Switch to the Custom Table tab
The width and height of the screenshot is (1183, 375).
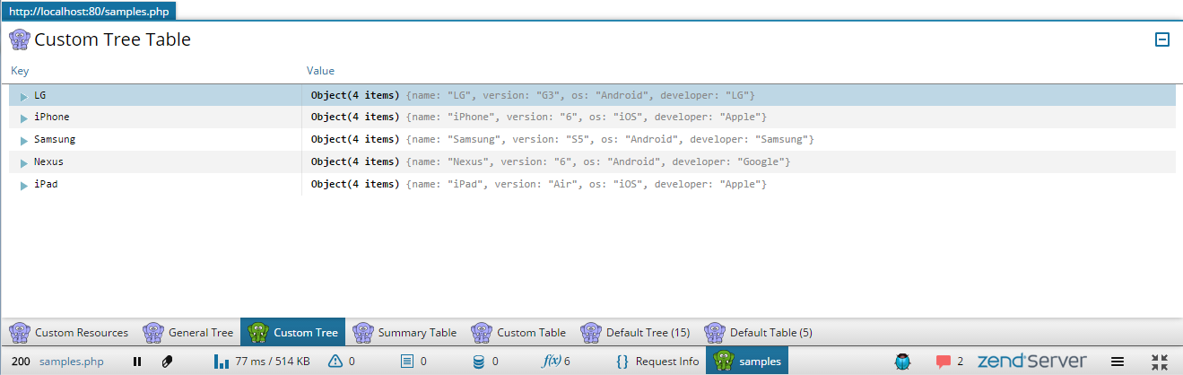[x=518, y=332]
